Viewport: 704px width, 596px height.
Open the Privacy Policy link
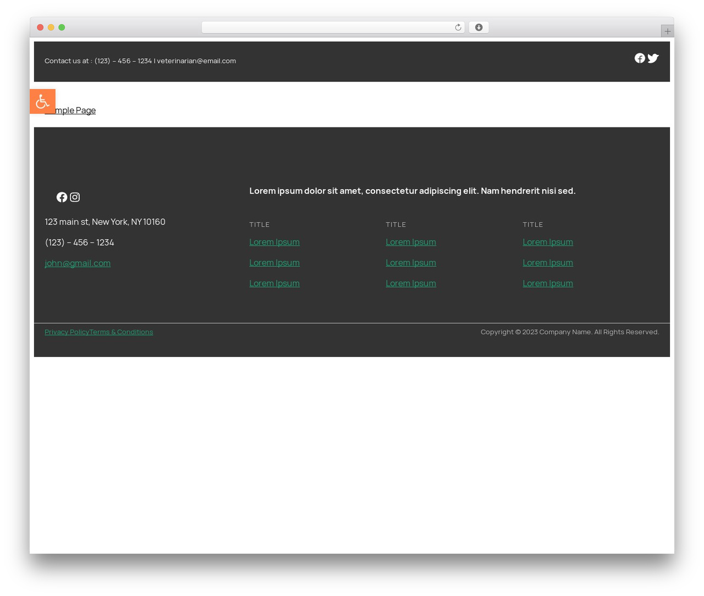(x=67, y=332)
